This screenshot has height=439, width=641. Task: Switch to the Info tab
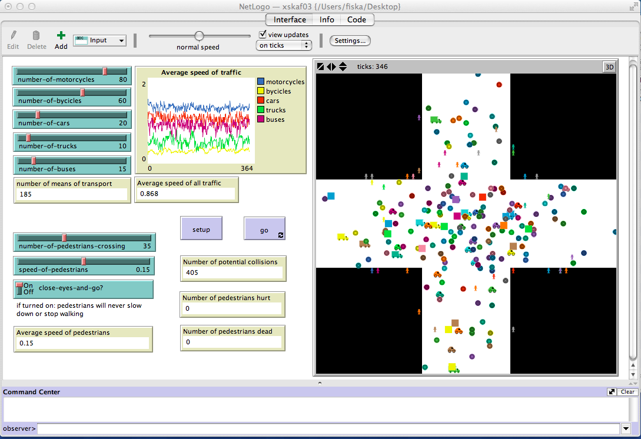point(327,19)
